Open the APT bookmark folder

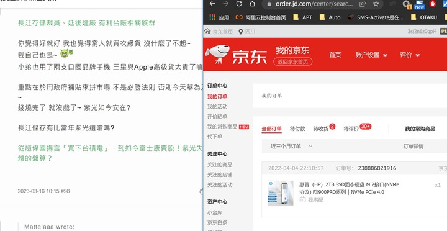(302, 17)
